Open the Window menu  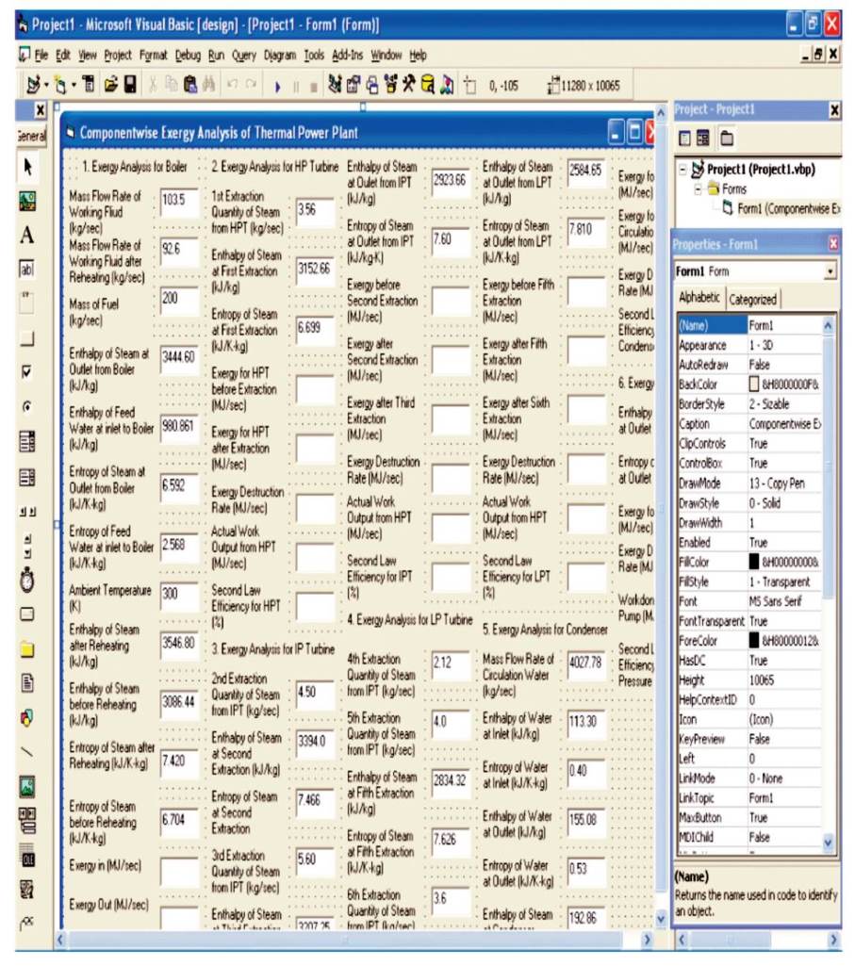click(386, 56)
